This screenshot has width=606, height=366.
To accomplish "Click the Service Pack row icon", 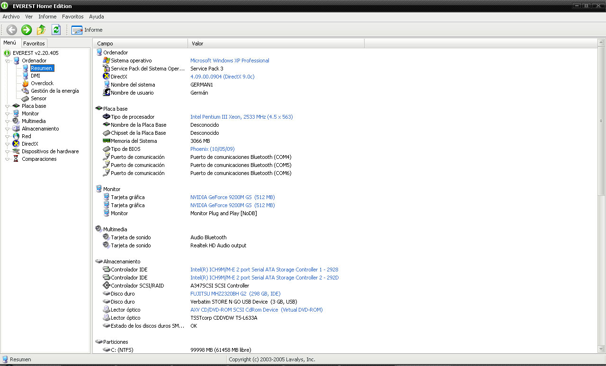I will point(107,69).
